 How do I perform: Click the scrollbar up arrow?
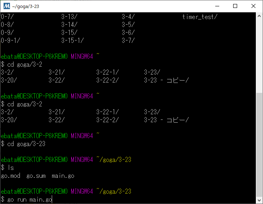259,17
